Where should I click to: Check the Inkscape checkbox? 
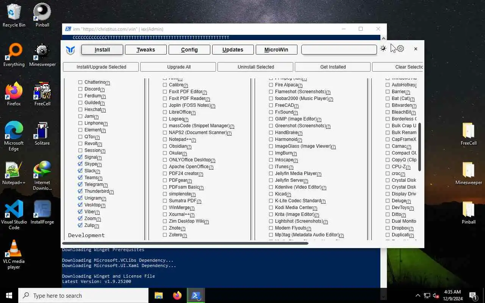click(x=271, y=160)
